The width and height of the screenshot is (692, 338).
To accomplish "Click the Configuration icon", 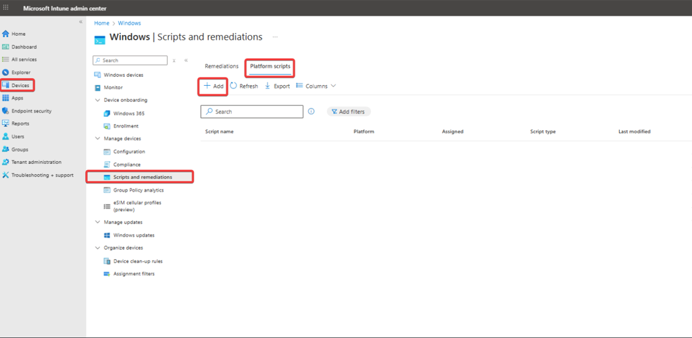I will click(106, 152).
